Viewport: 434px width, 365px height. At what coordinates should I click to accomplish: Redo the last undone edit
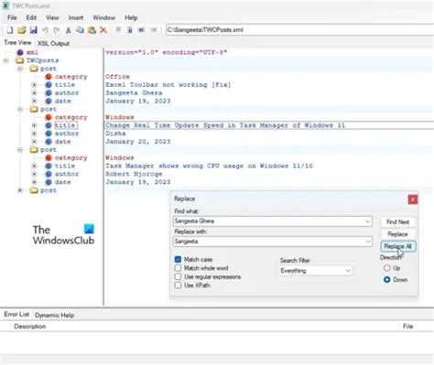click(57, 30)
